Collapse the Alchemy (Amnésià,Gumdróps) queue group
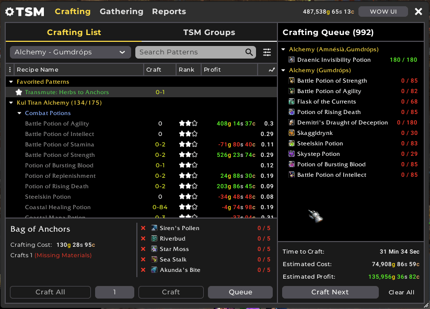Screen dimensions: 430x309 point(283,49)
